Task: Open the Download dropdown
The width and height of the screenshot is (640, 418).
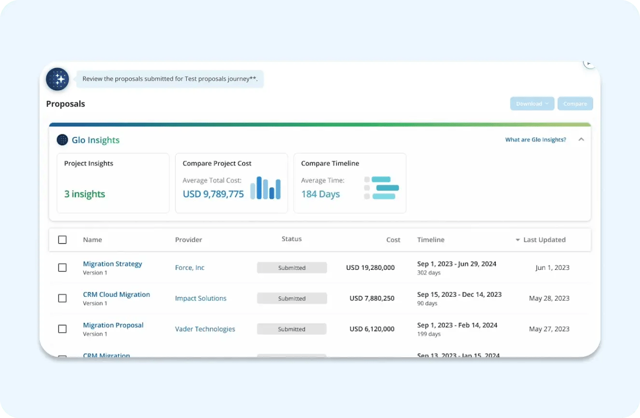Action: pyautogui.click(x=532, y=103)
